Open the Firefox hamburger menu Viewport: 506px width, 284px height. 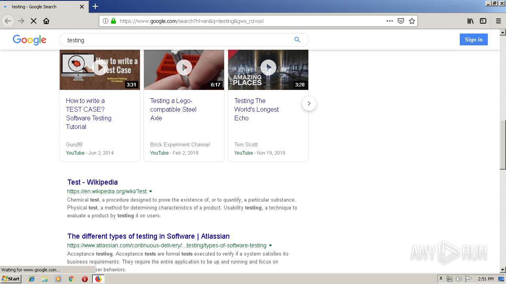[498, 21]
